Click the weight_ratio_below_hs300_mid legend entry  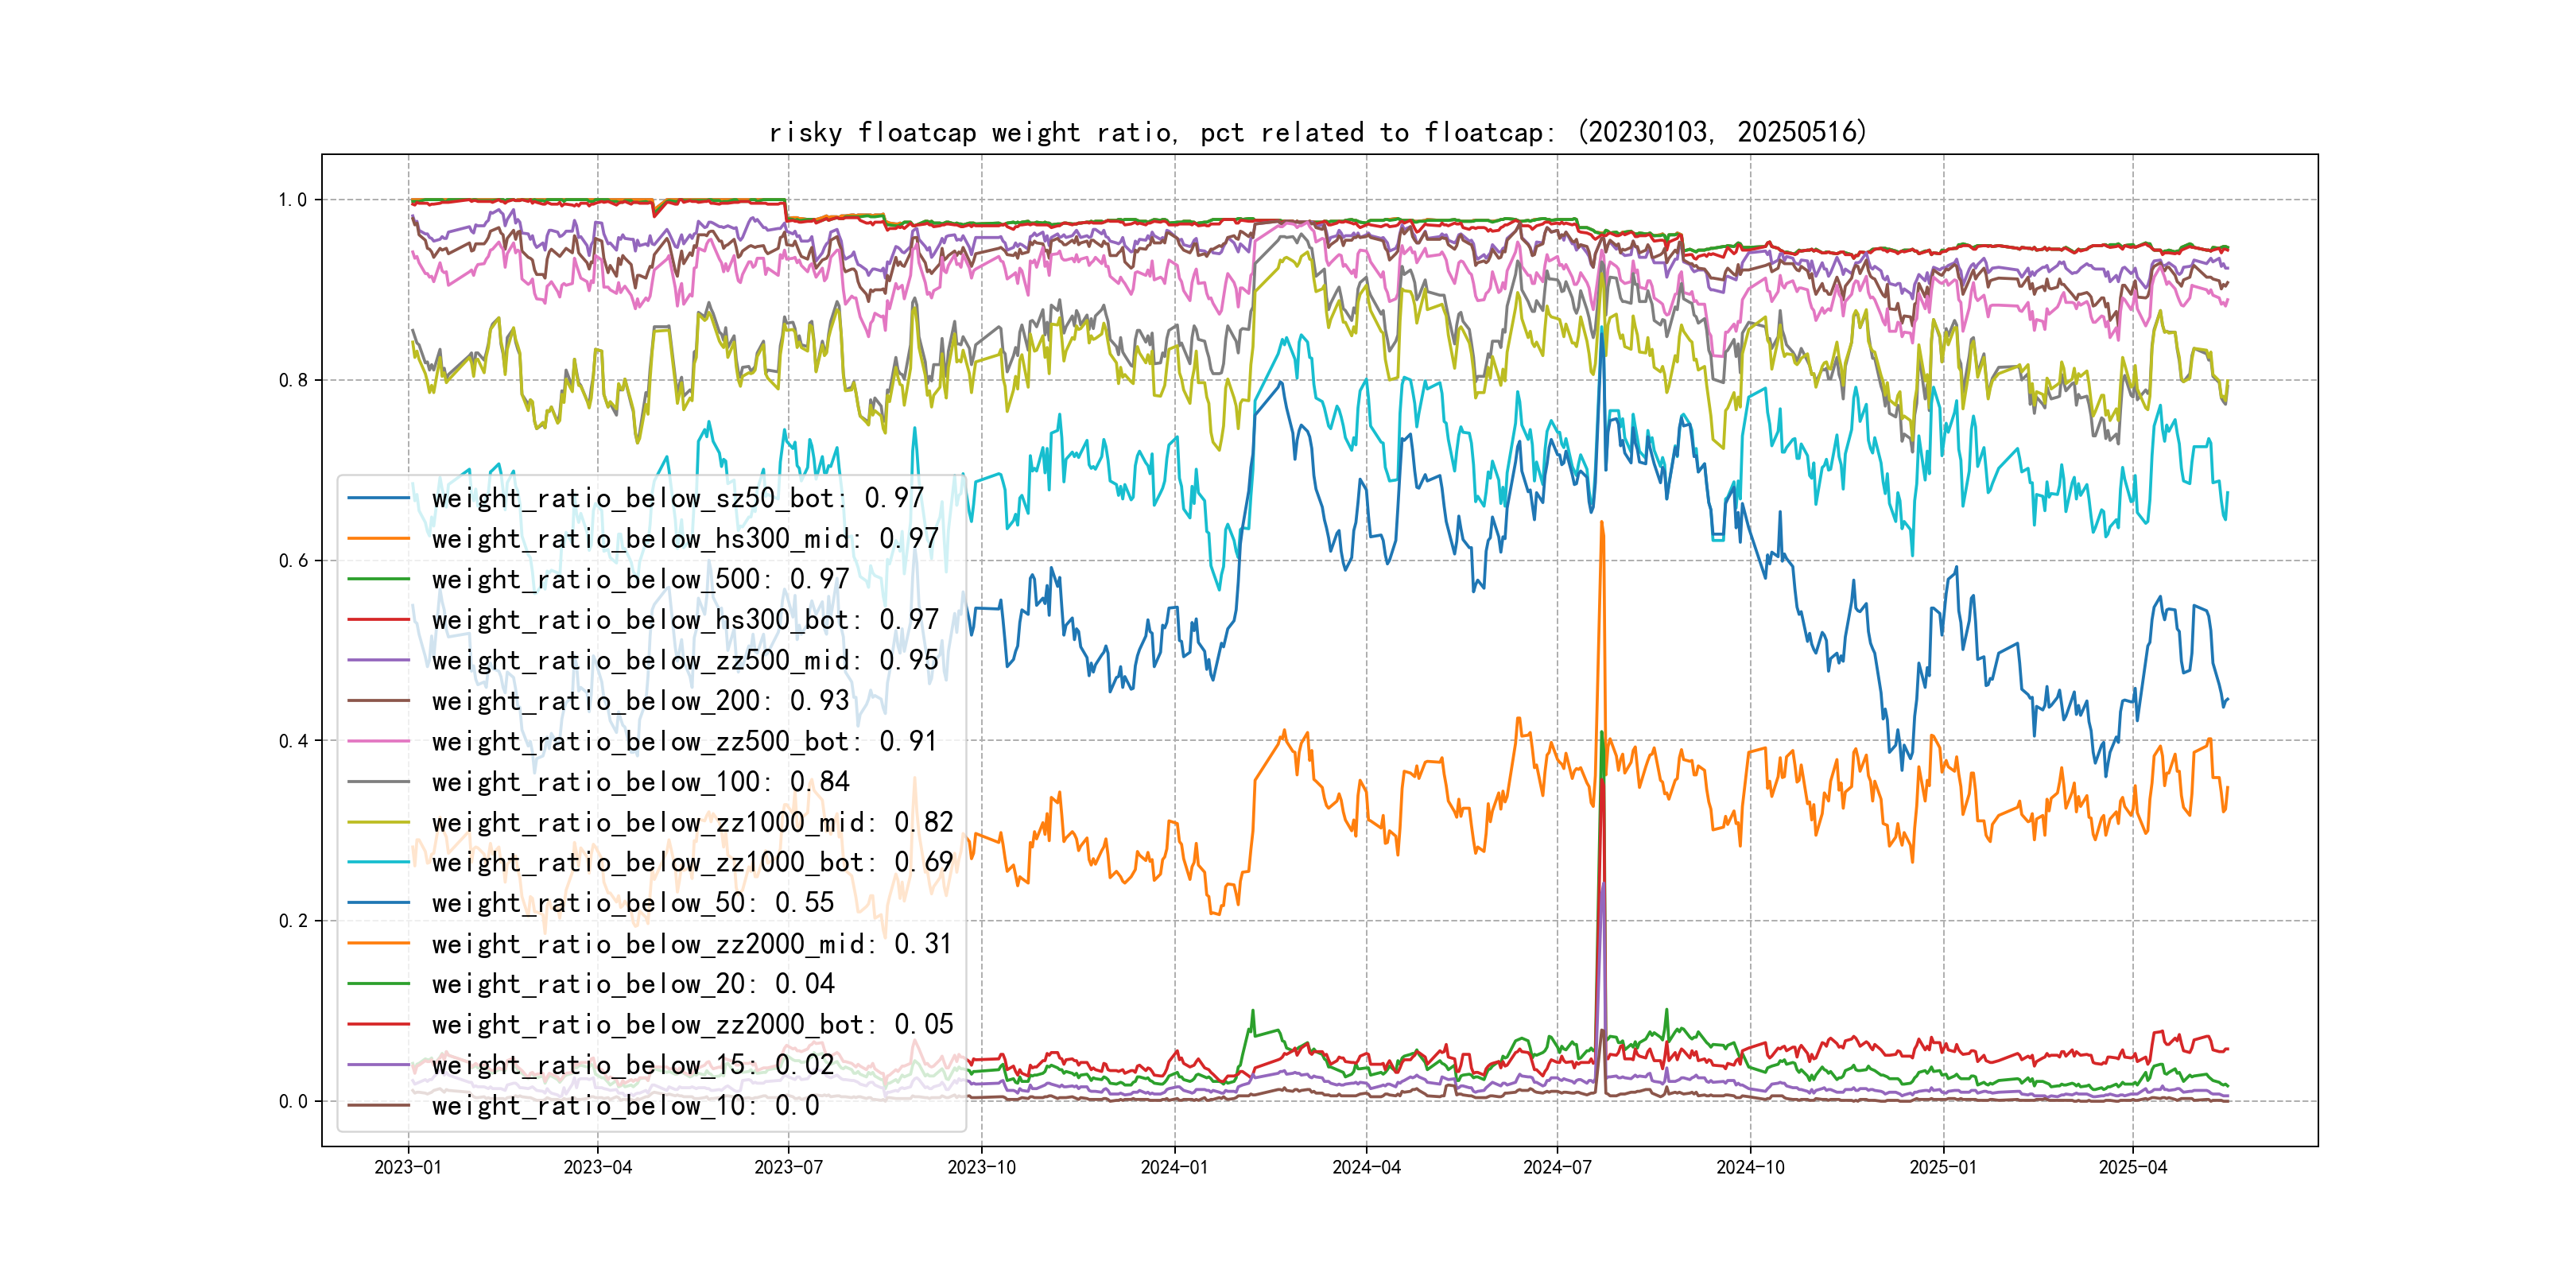point(685,539)
